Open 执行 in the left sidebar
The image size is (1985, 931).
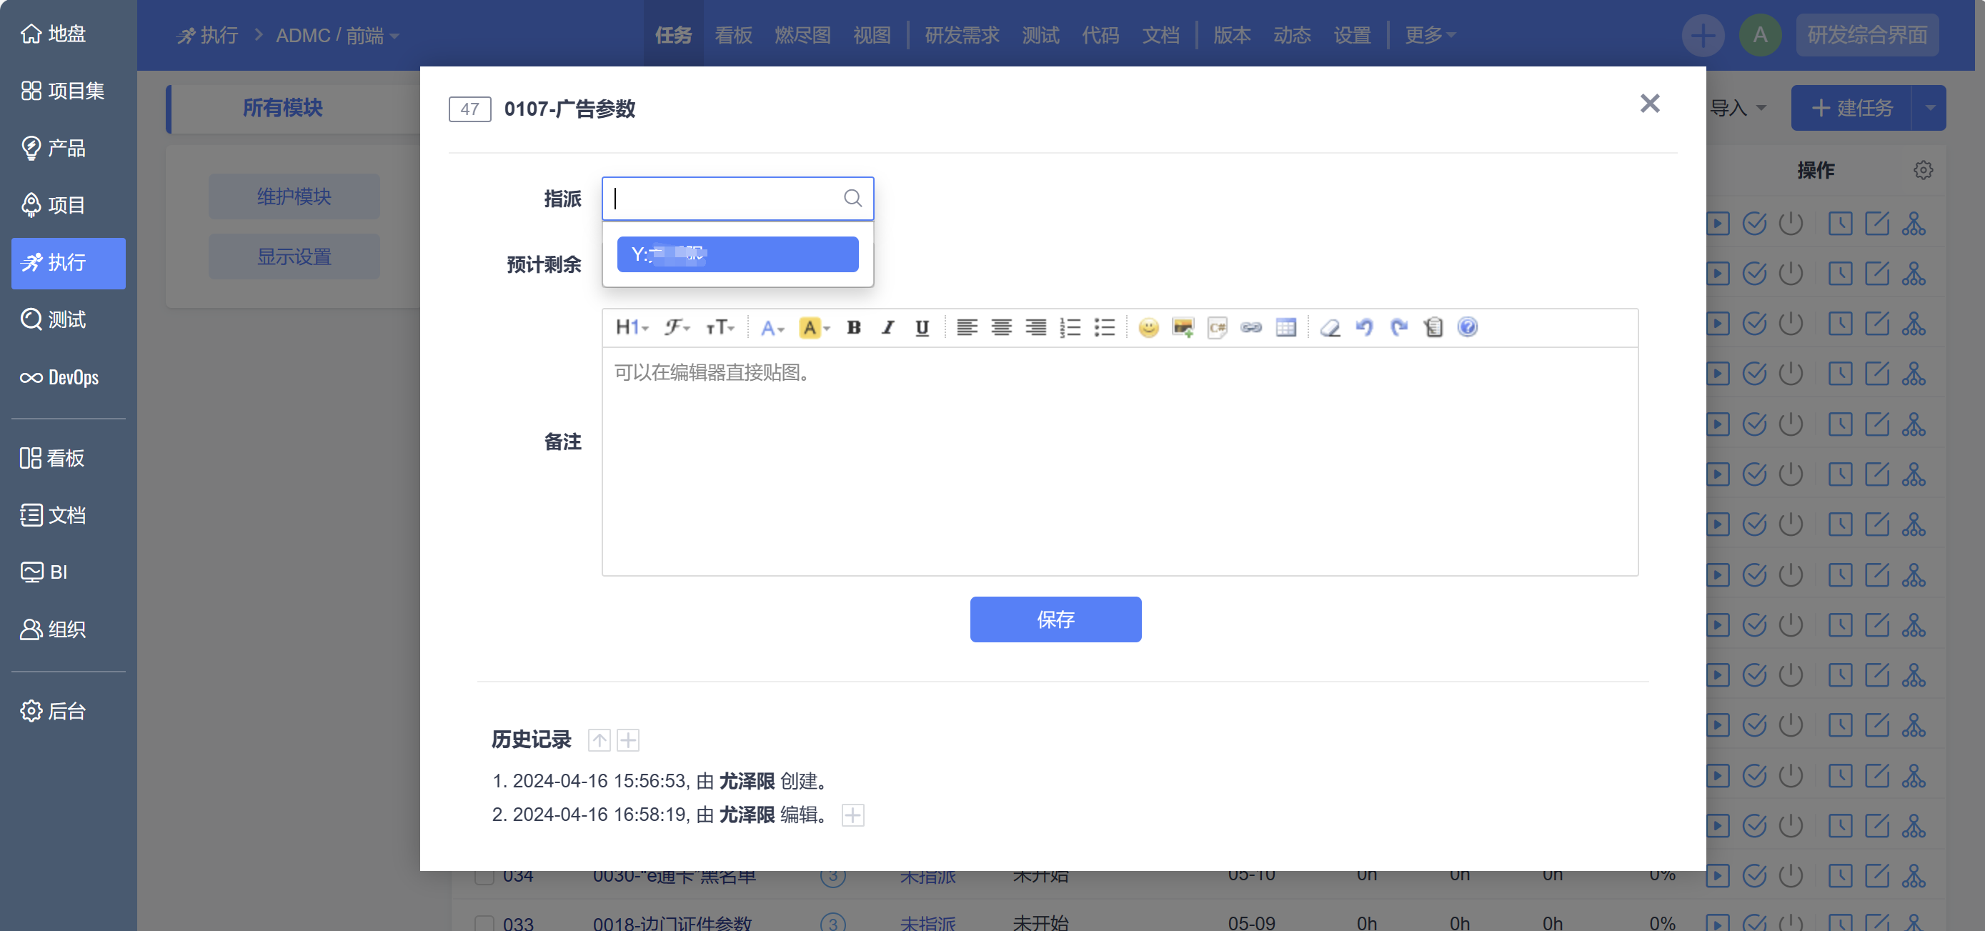point(68,263)
